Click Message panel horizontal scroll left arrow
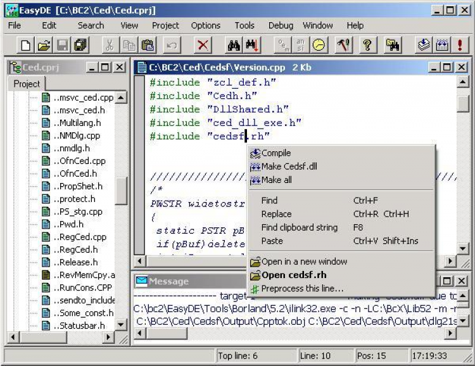Viewport: 475px width, 366px height. [x=140, y=333]
